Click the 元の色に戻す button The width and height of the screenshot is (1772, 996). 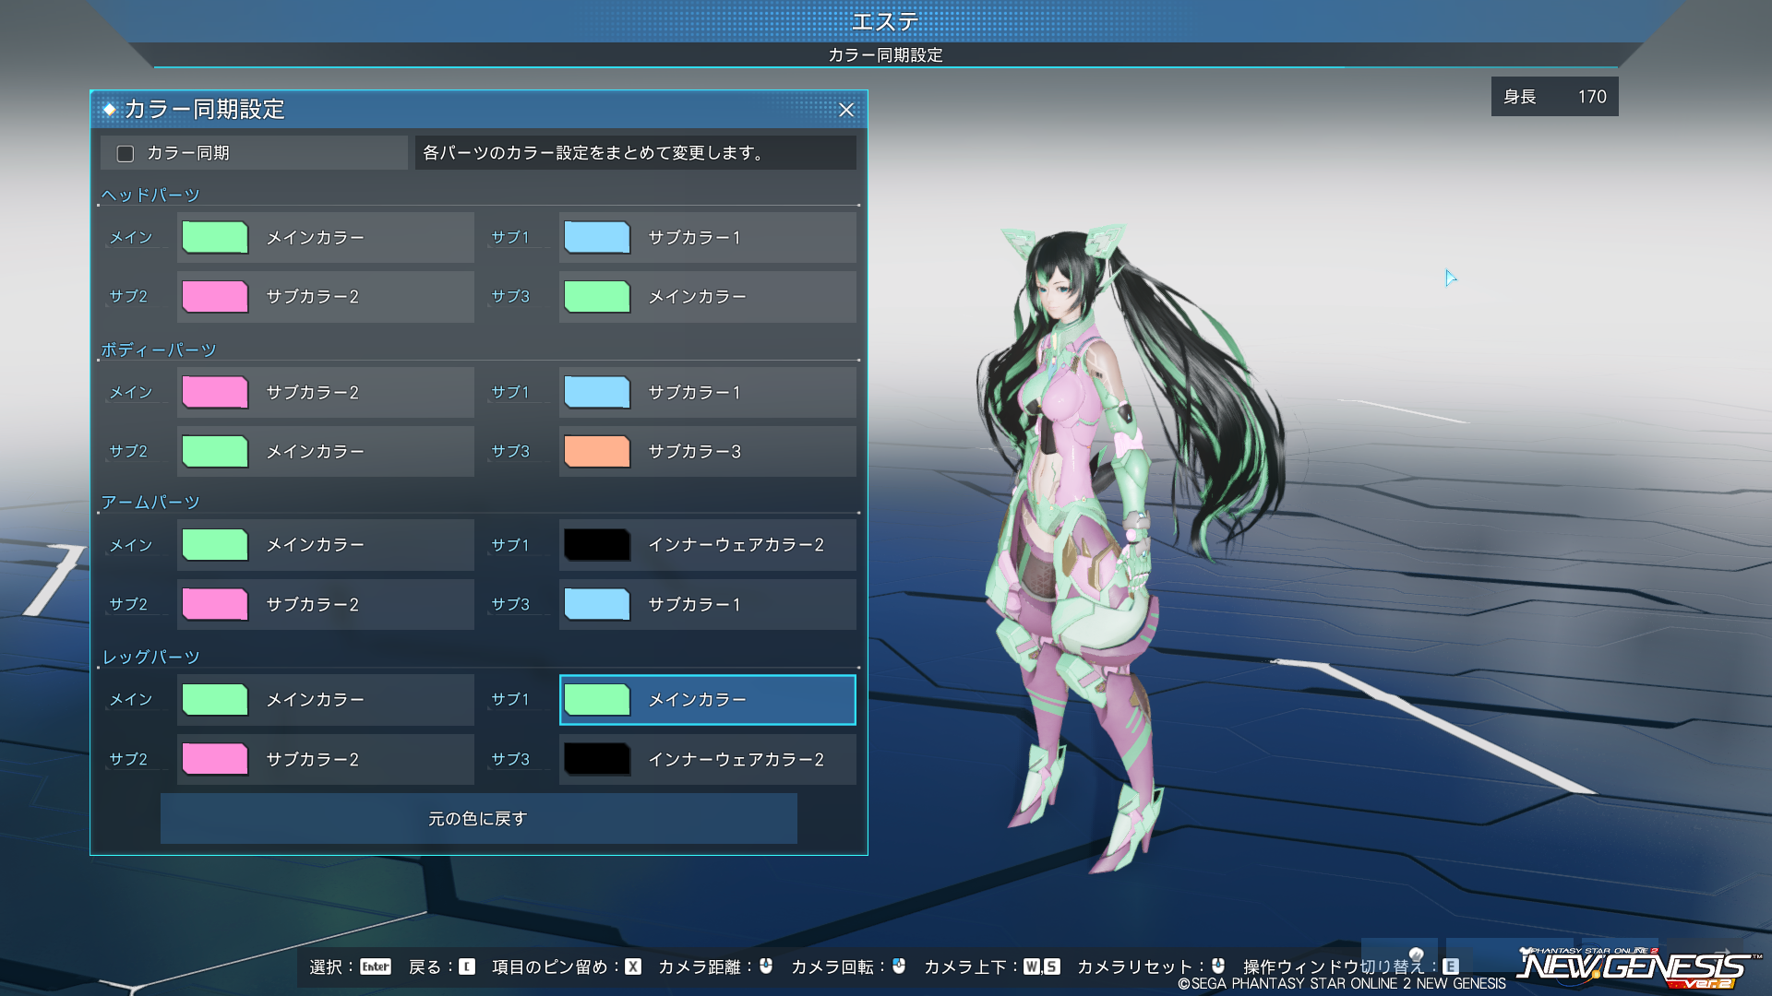click(478, 819)
